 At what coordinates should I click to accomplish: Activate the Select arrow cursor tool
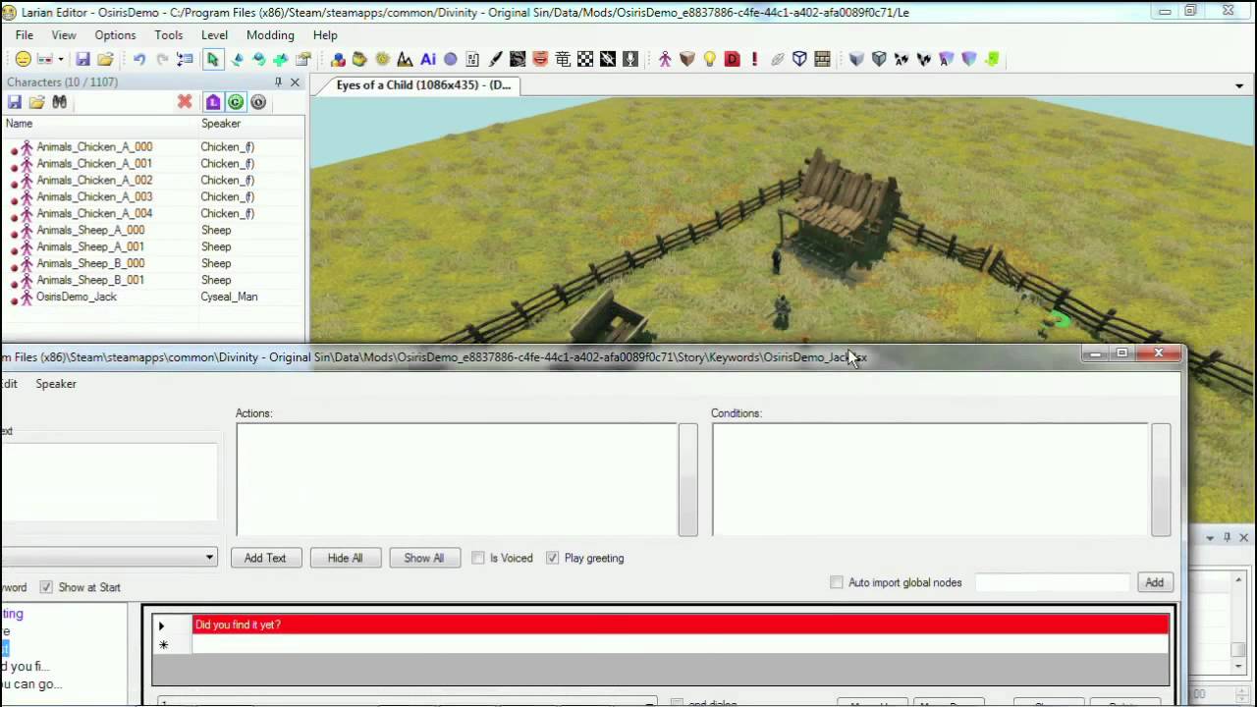coord(212,59)
